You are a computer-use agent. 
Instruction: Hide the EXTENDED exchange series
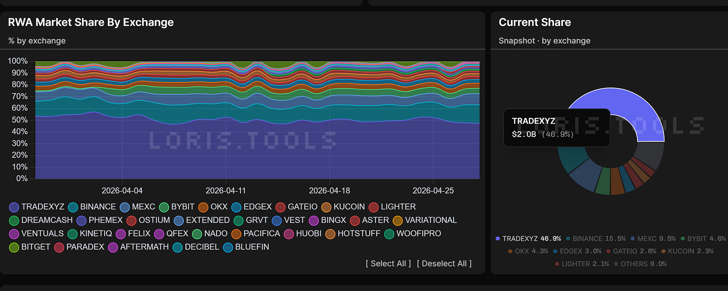click(x=202, y=220)
